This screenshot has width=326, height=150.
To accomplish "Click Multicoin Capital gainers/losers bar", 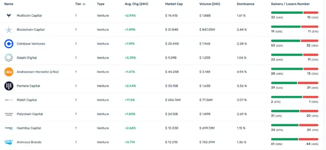I will (x=295, y=13).
